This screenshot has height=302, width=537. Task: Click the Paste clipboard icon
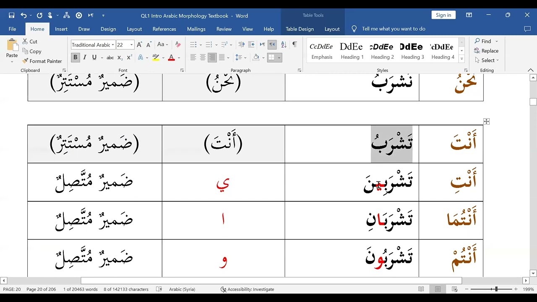click(12, 46)
